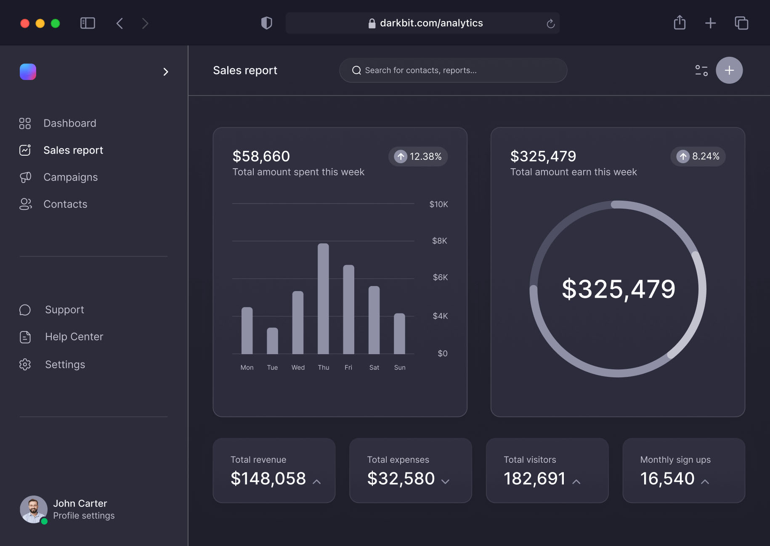Select Contacts in sidebar menu
The height and width of the screenshot is (546, 770).
click(65, 204)
